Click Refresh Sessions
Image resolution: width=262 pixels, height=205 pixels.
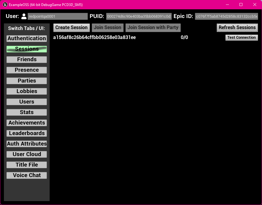click(237, 28)
